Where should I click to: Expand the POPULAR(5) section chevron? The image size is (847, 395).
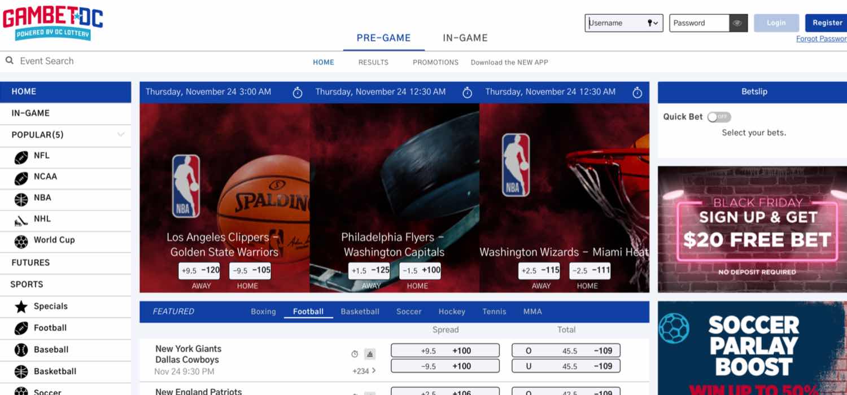click(x=121, y=134)
